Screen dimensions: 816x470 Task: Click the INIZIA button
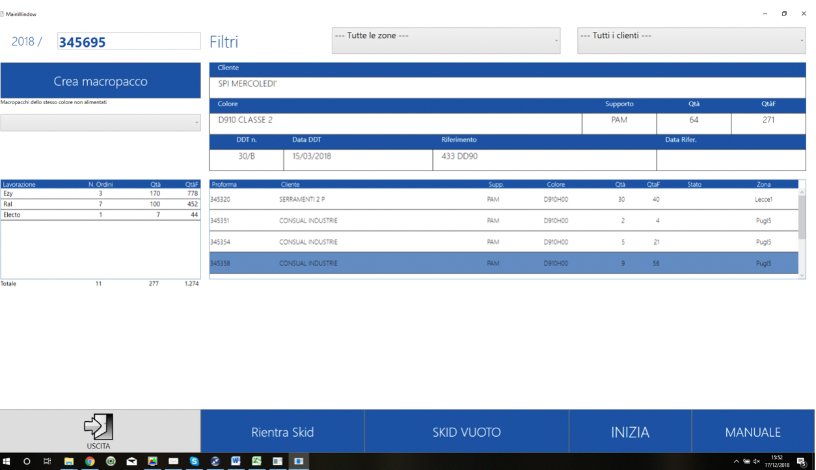click(630, 432)
